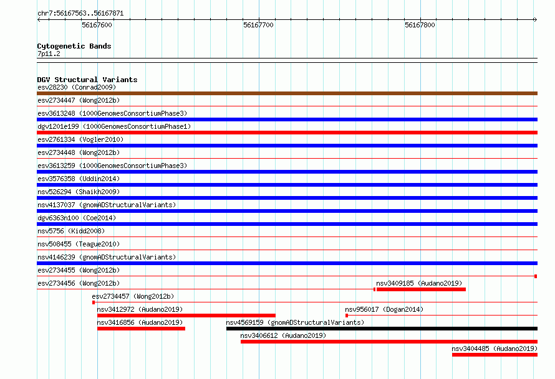The image size is (555, 379).
Task: Click ruler position 56167800
Action: click(x=420, y=25)
